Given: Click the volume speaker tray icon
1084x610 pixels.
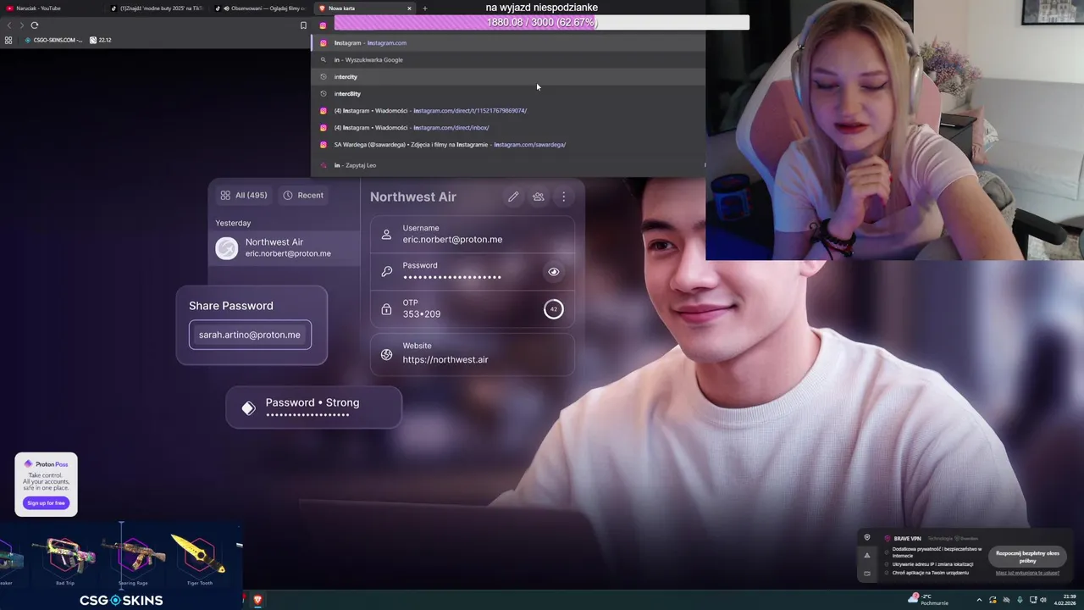Looking at the screenshot, I should 1045,600.
